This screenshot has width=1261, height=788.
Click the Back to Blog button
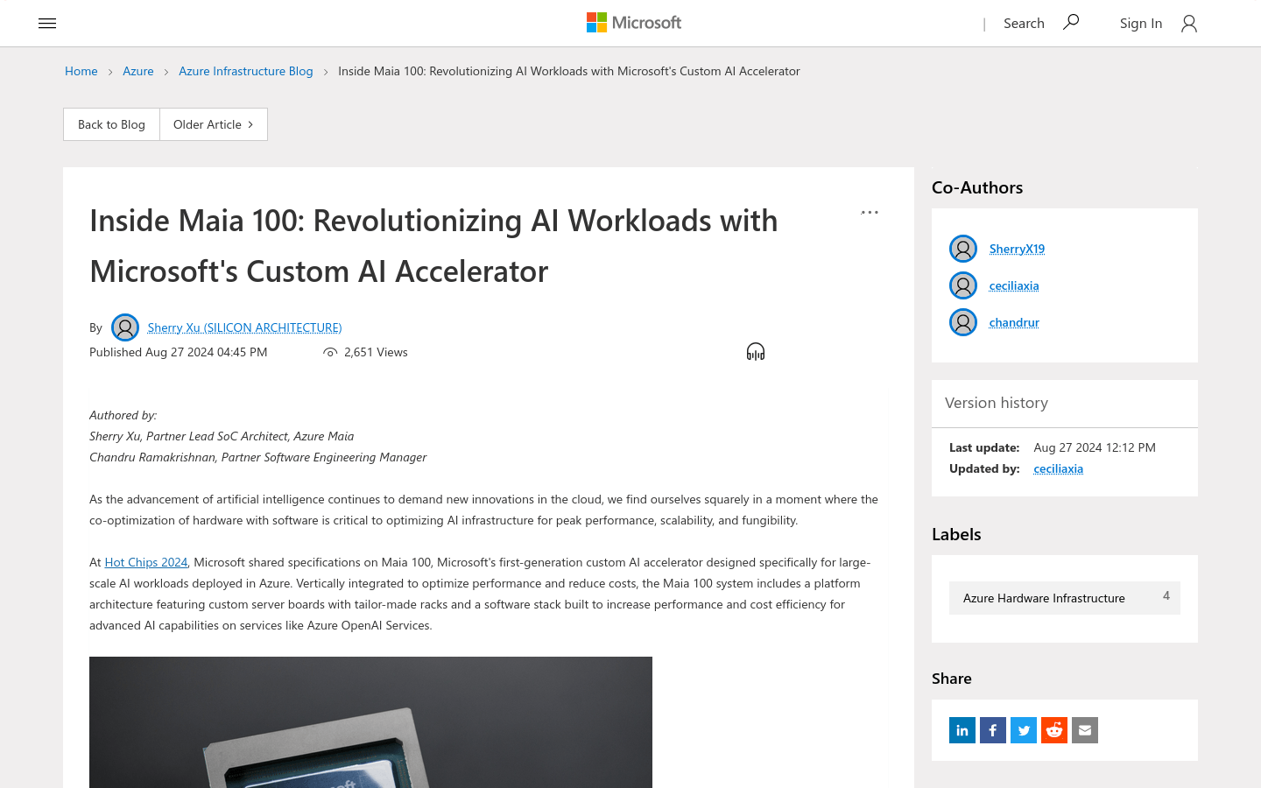click(x=111, y=124)
